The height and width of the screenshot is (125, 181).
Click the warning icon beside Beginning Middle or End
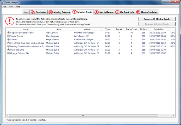(8, 32)
